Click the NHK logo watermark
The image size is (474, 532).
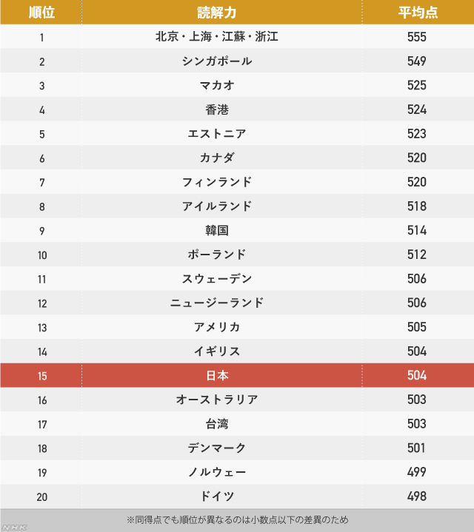[x=14, y=528]
